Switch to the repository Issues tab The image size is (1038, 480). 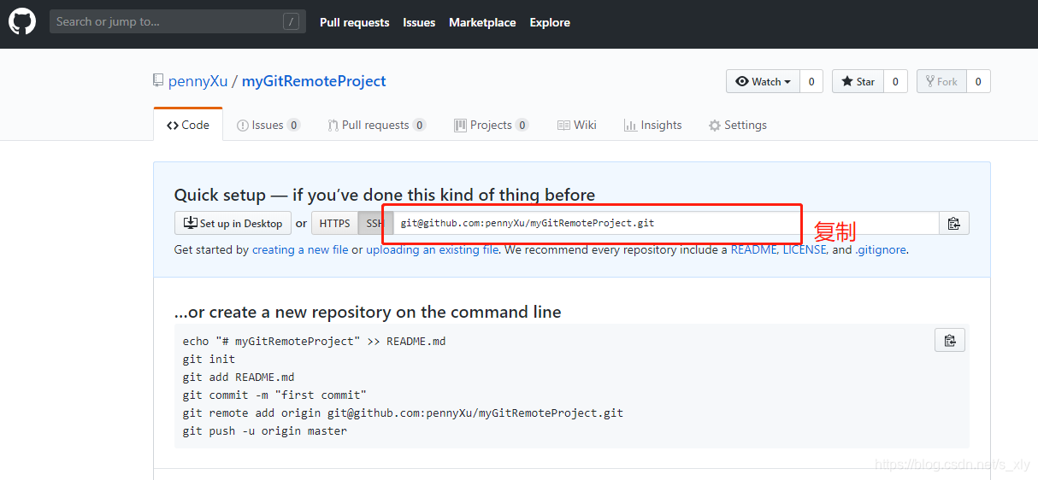[268, 125]
